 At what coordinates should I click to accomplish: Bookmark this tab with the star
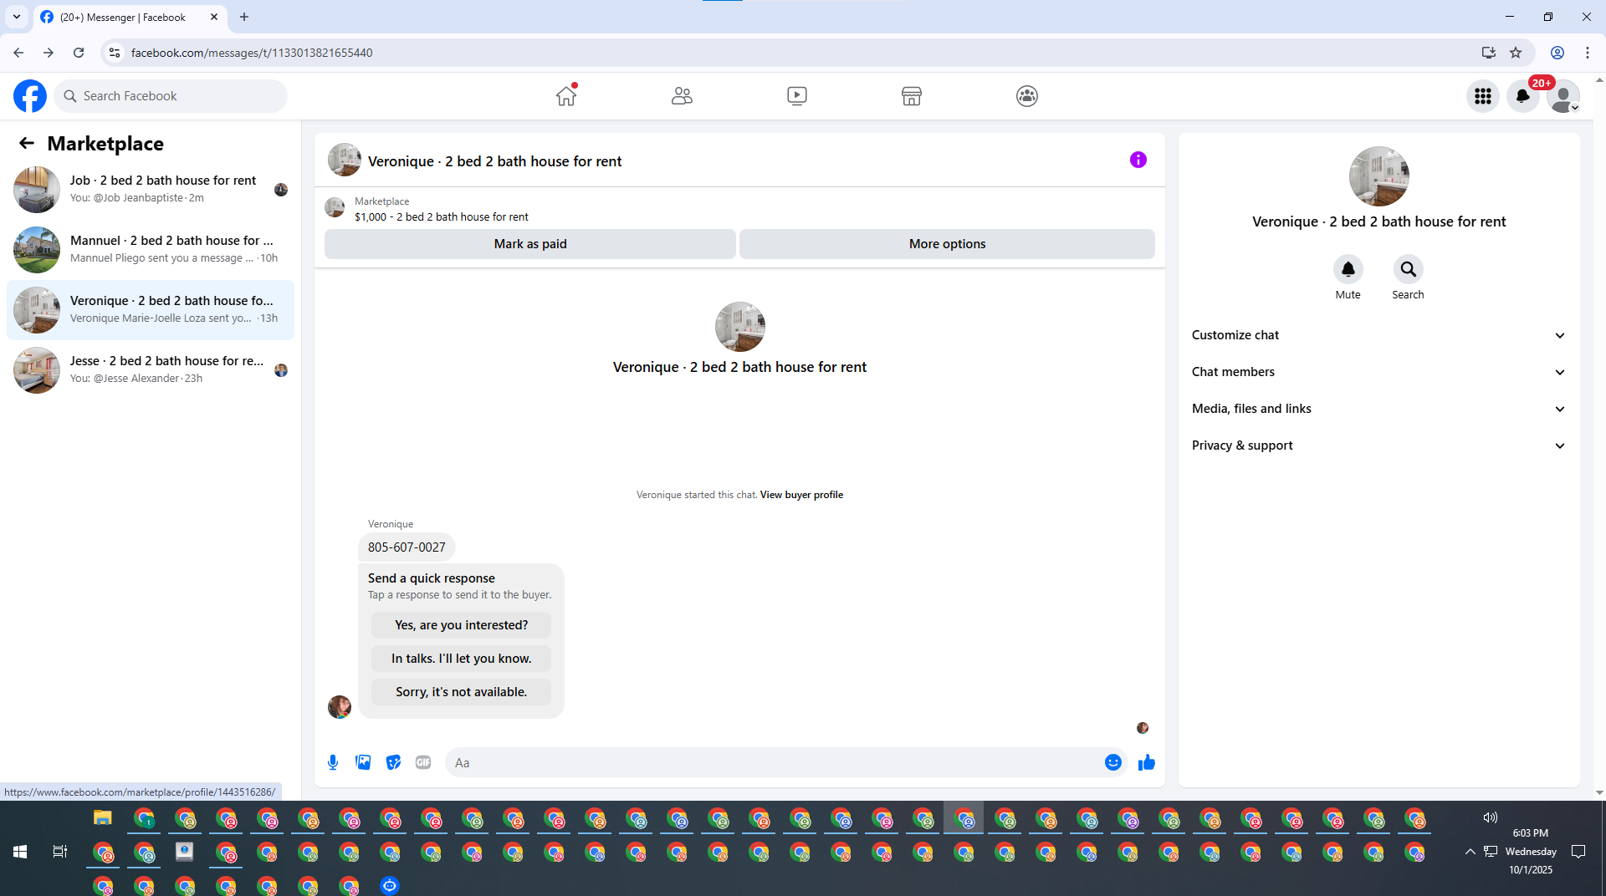(1516, 53)
